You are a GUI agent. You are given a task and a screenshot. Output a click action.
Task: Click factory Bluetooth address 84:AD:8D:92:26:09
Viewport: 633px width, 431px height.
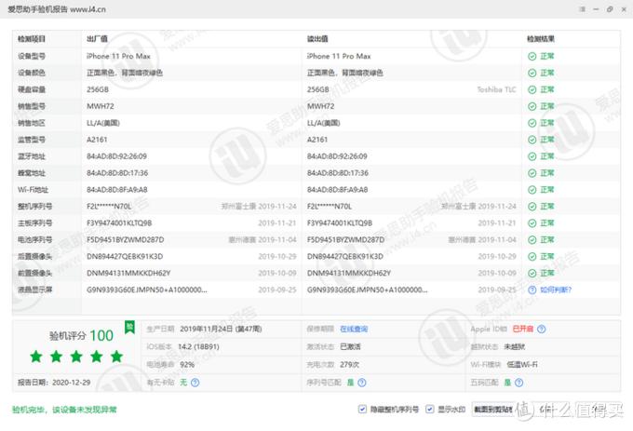116,156
